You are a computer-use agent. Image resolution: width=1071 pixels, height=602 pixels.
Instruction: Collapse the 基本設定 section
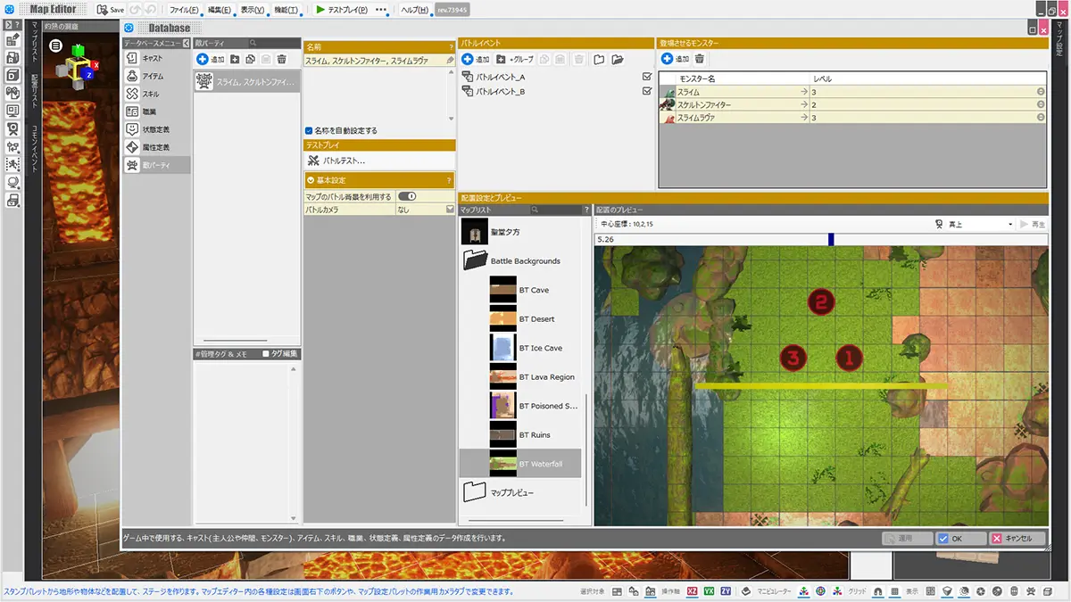click(310, 180)
